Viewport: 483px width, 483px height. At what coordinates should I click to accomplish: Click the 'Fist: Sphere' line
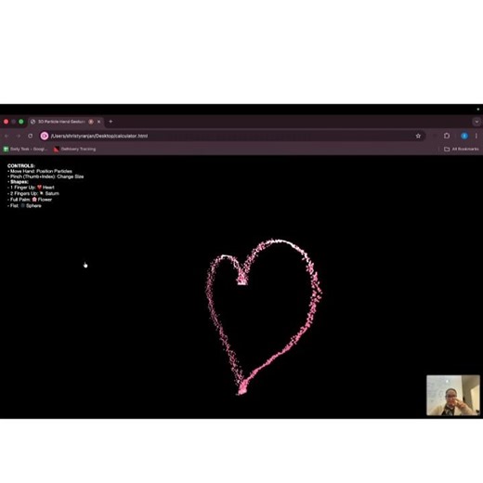tap(24, 205)
